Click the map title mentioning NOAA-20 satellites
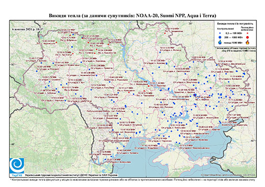 click(x=132, y=16)
